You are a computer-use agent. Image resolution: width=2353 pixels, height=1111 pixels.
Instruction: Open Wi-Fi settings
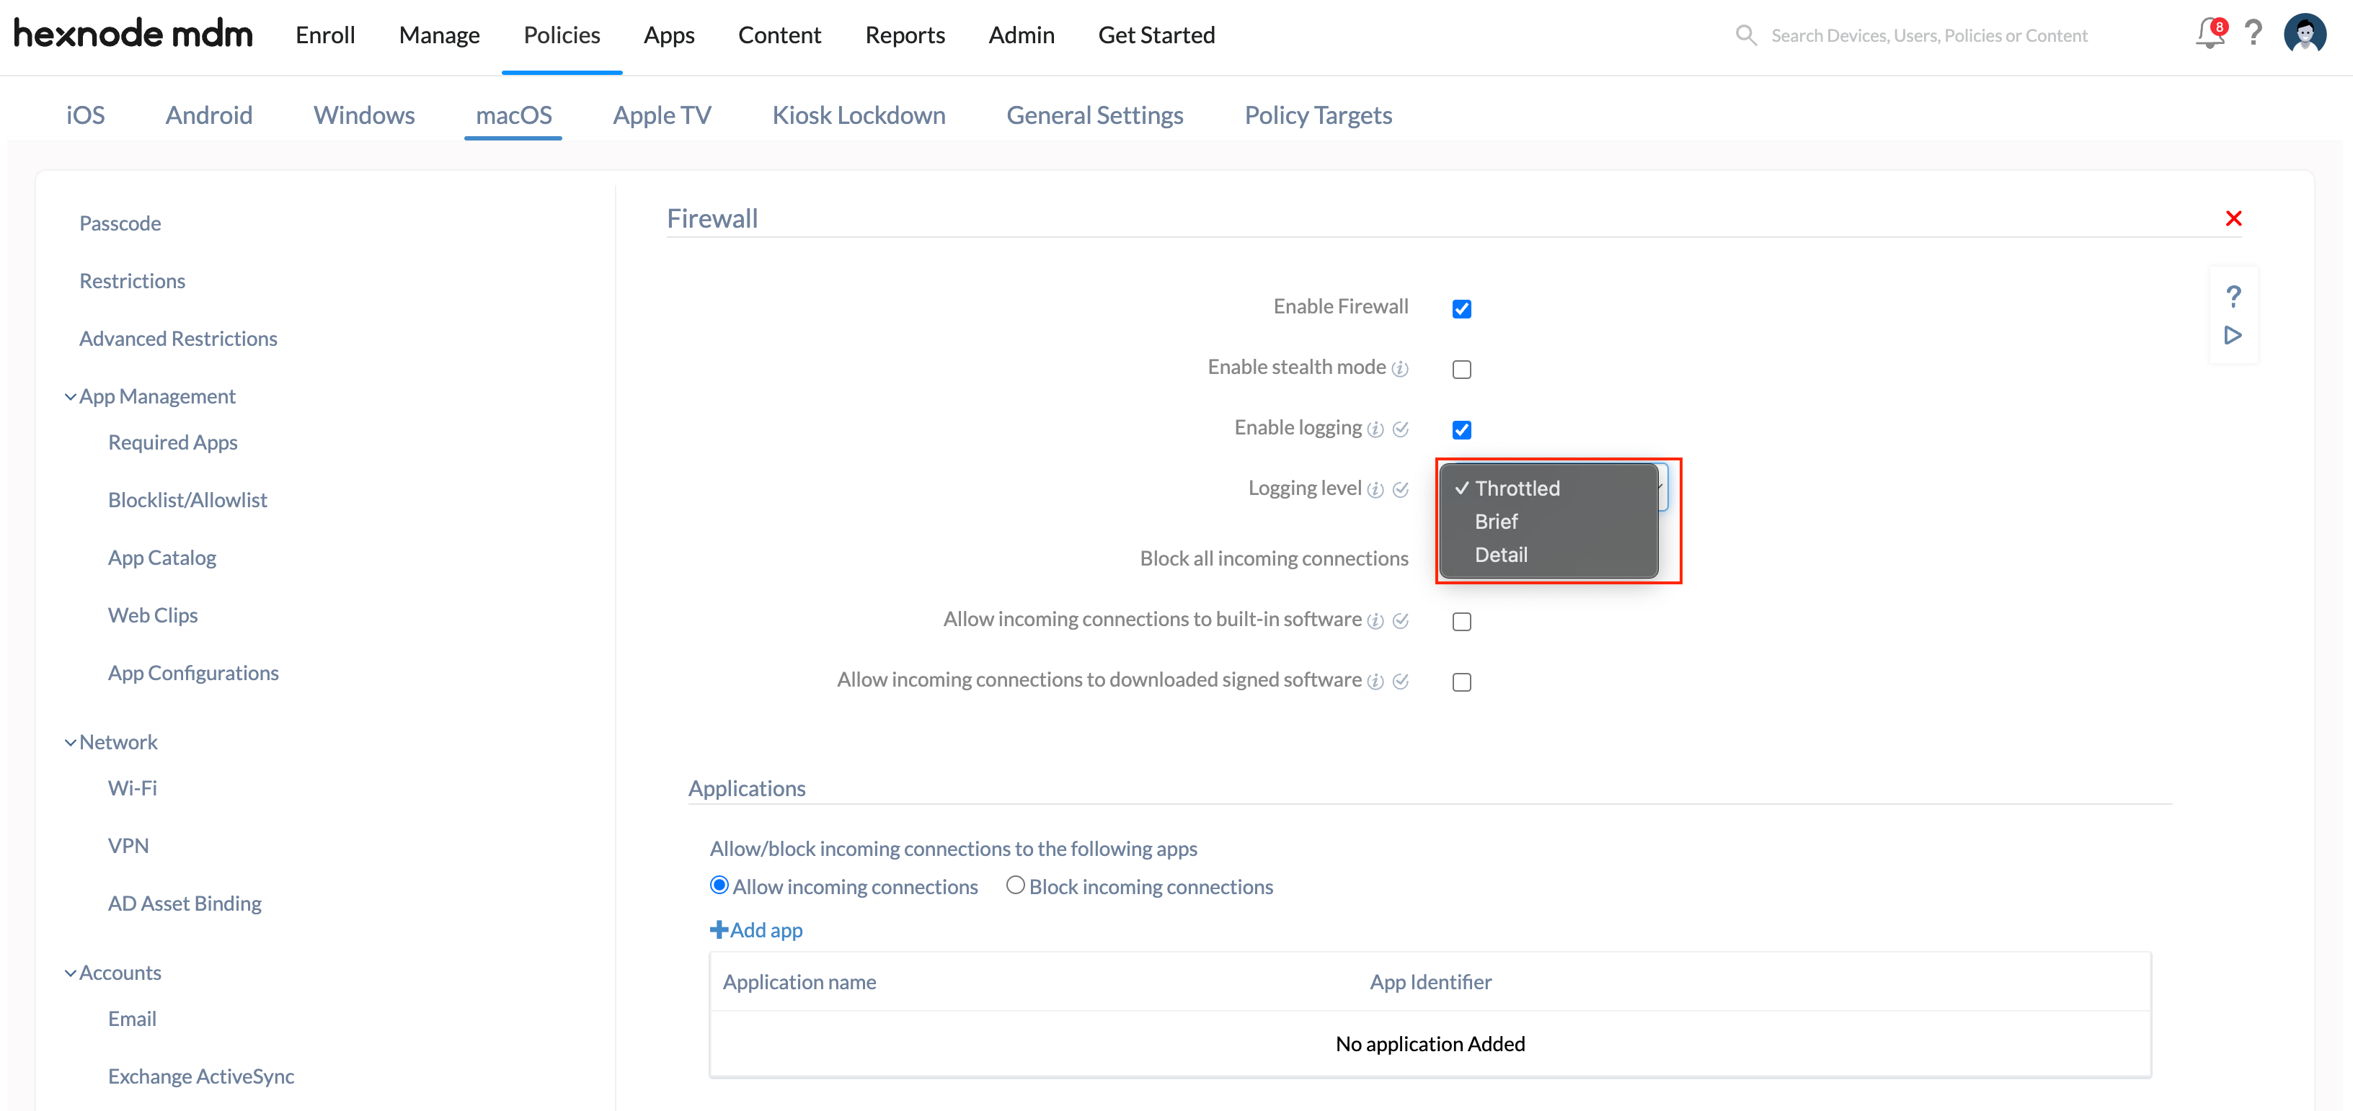click(x=133, y=787)
